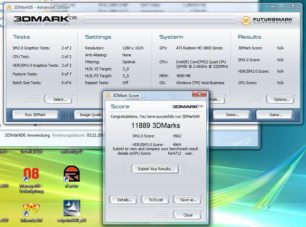Click the Intel Core 2 Quad CPU text
This screenshot has height=227, width=306.
point(202,64)
